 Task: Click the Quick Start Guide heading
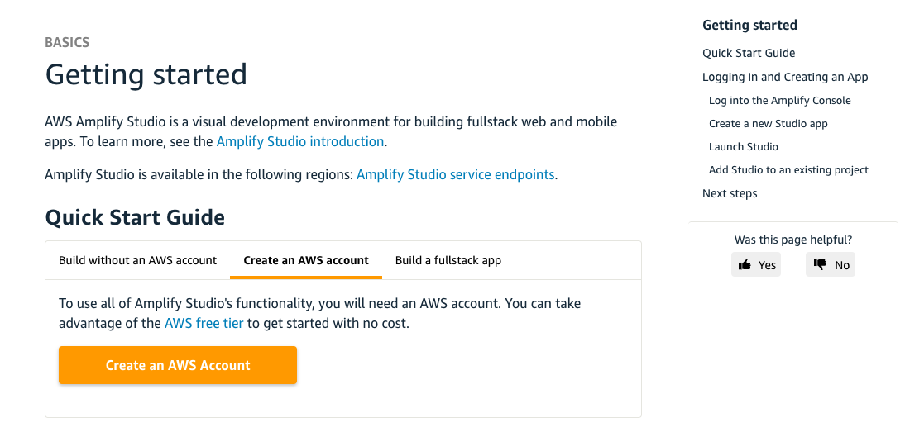pyautogui.click(x=135, y=217)
